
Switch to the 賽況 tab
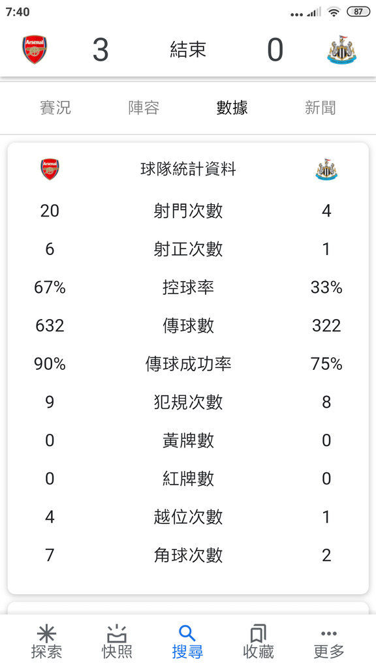pyautogui.click(x=55, y=108)
